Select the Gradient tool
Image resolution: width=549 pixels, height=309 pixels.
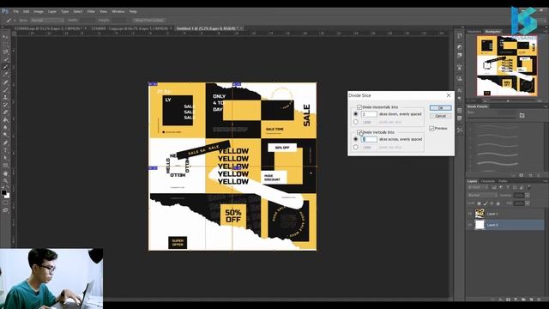click(x=5, y=120)
